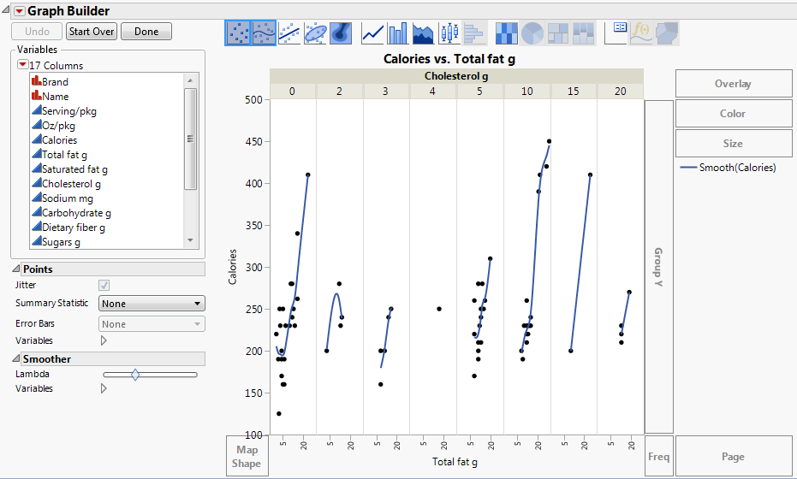Collapse the Graph Builder outline triangle

click(x=6, y=9)
